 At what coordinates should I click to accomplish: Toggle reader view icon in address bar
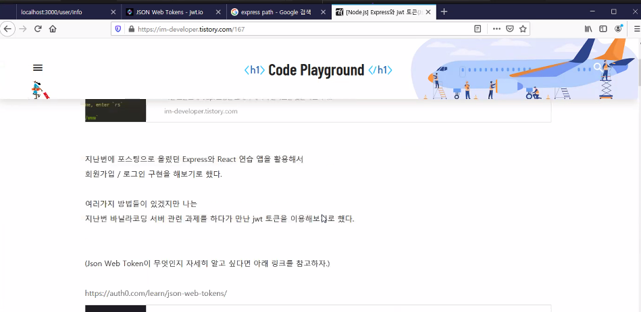[x=478, y=29]
